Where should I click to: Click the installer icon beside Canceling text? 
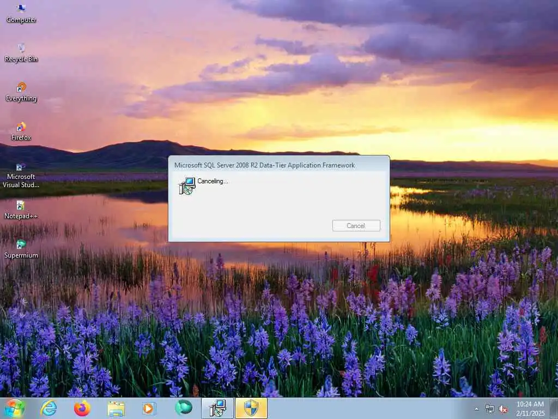187,185
